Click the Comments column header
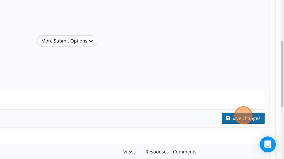Screen dimensions: 284x159 [185, 152]
